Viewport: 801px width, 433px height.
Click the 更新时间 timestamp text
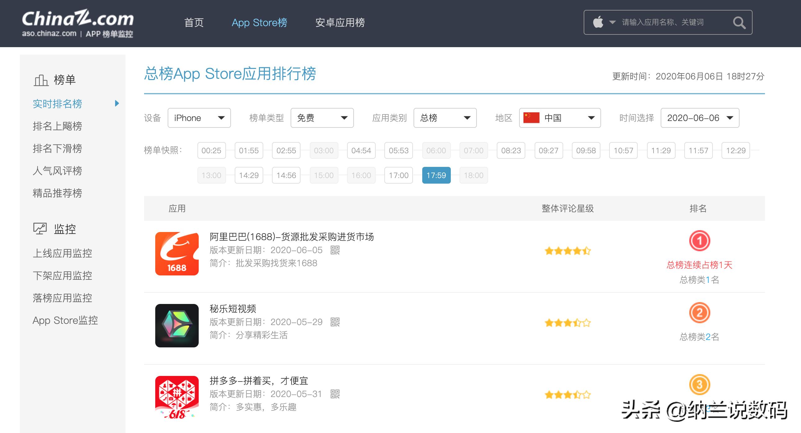point(688,76)
